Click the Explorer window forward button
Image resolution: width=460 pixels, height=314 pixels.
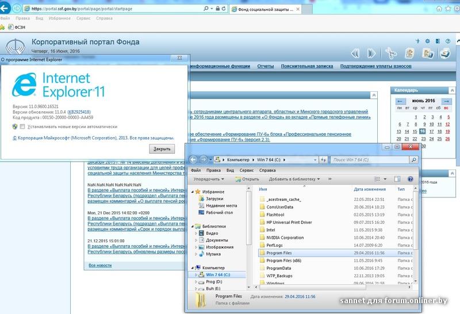[204, 160]
